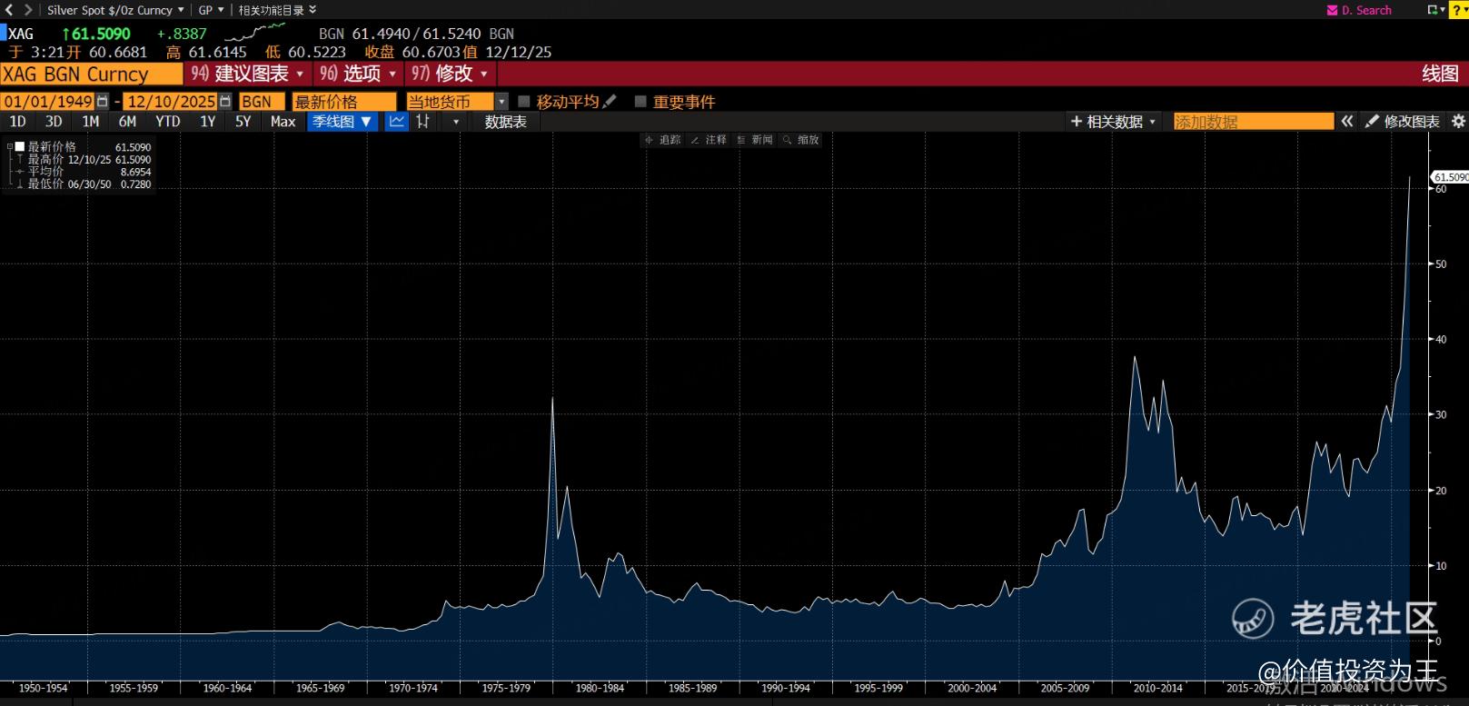Image resolution: width=1469 pixels, height=706 pixels.
Task: Go back with the left arrow
Action: click(9, 10)
